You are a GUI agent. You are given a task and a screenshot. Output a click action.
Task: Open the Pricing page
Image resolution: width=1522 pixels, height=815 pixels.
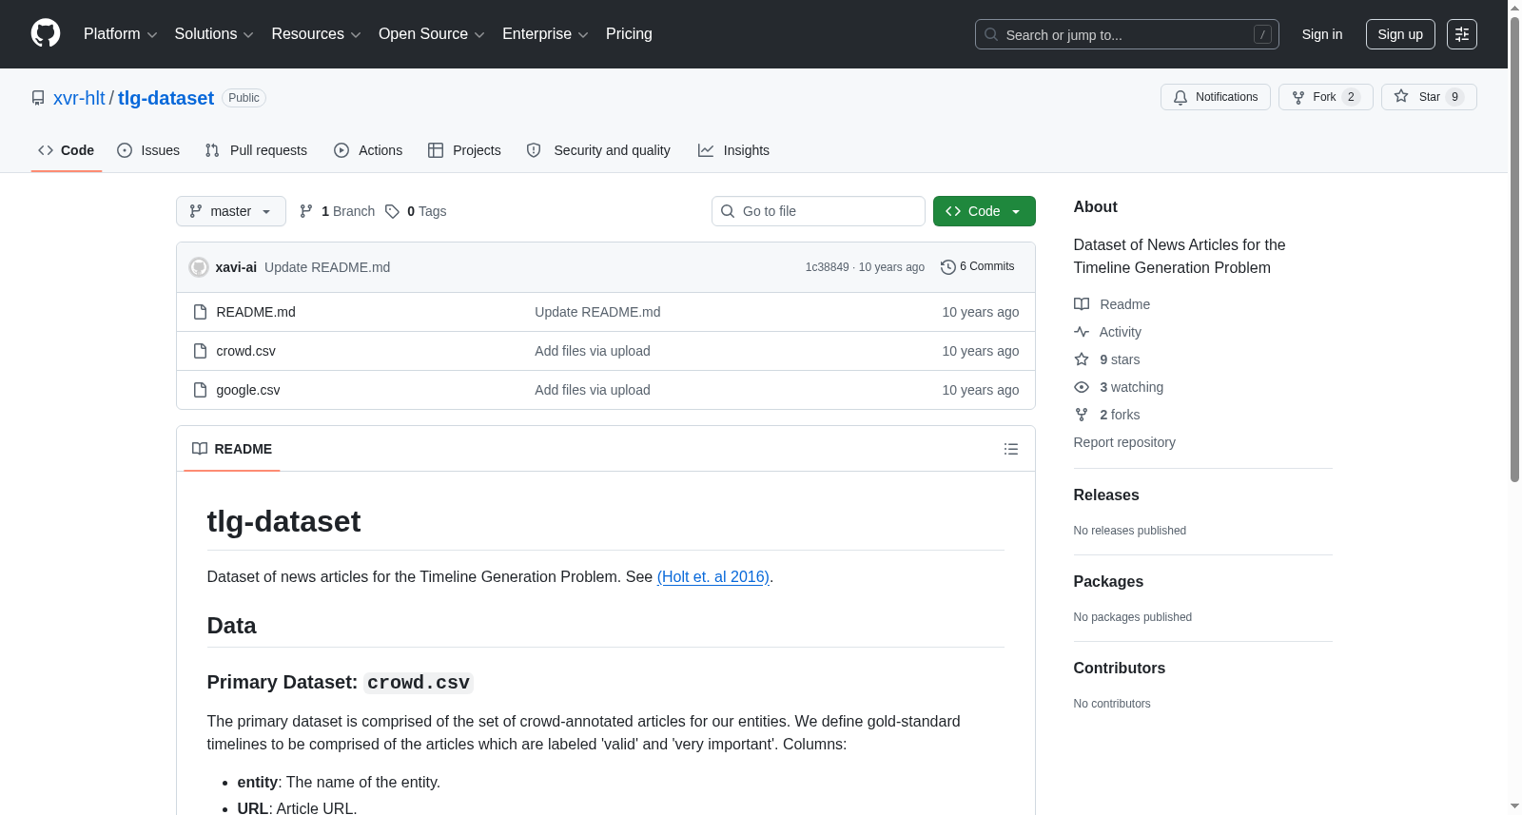(629, 34)
